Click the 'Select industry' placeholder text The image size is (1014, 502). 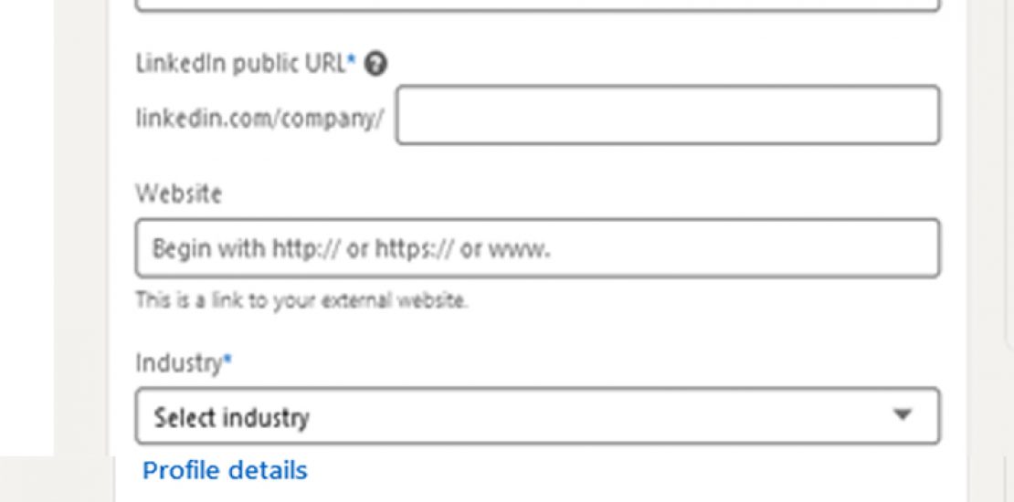point(231,417)
